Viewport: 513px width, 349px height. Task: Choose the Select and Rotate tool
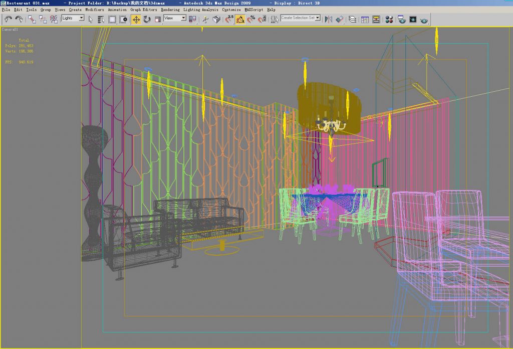point(147,19)
